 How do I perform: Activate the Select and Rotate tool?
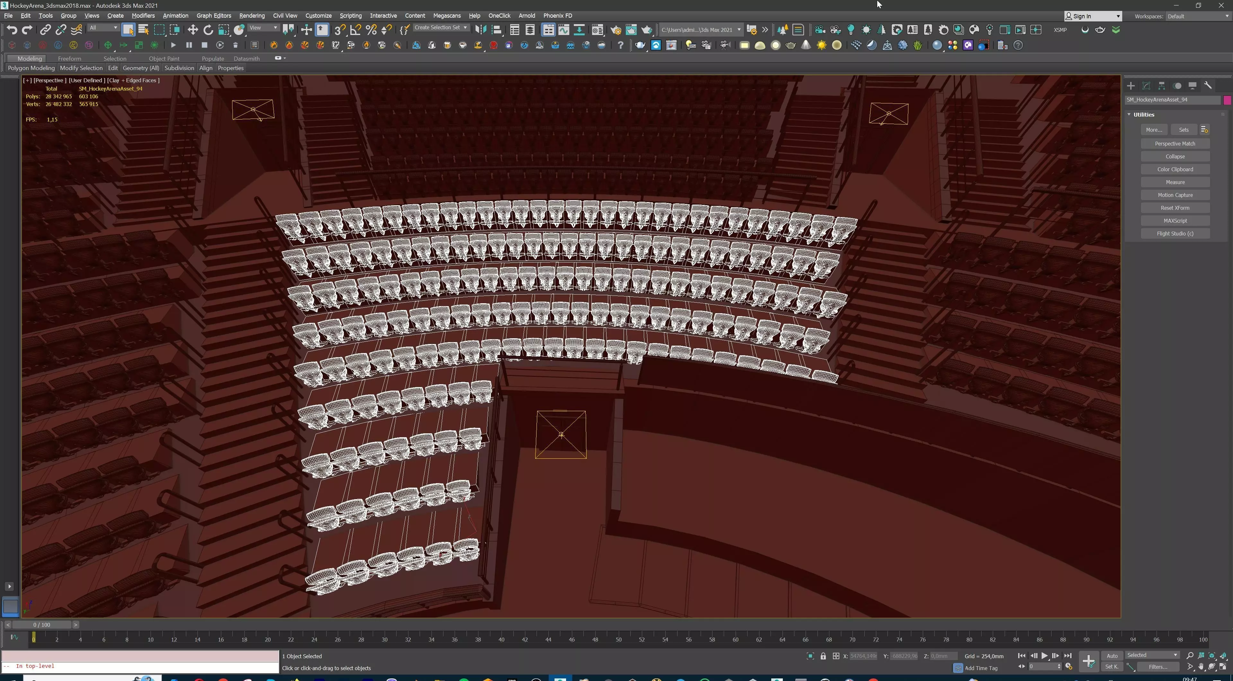[x=208, y=30]
